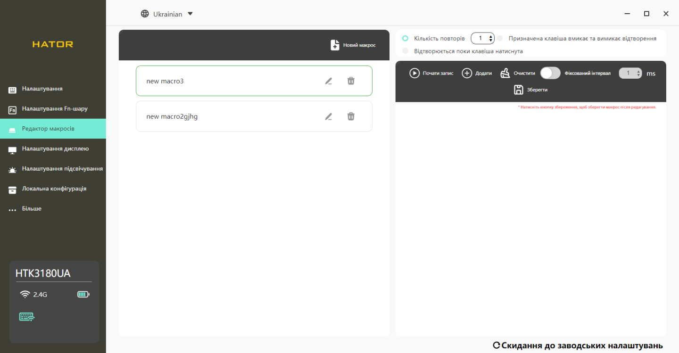Click the backlight icon in sidebar
Image resolution: width=679 pixels, height=353 pixels.
pyautogui.click(x=12, y=170)
